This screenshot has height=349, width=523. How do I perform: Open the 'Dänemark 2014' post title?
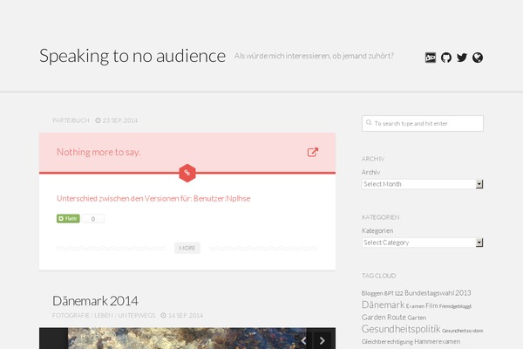95,301
